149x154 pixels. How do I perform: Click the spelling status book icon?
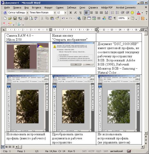pyautogui.click(x=129, y=151)
